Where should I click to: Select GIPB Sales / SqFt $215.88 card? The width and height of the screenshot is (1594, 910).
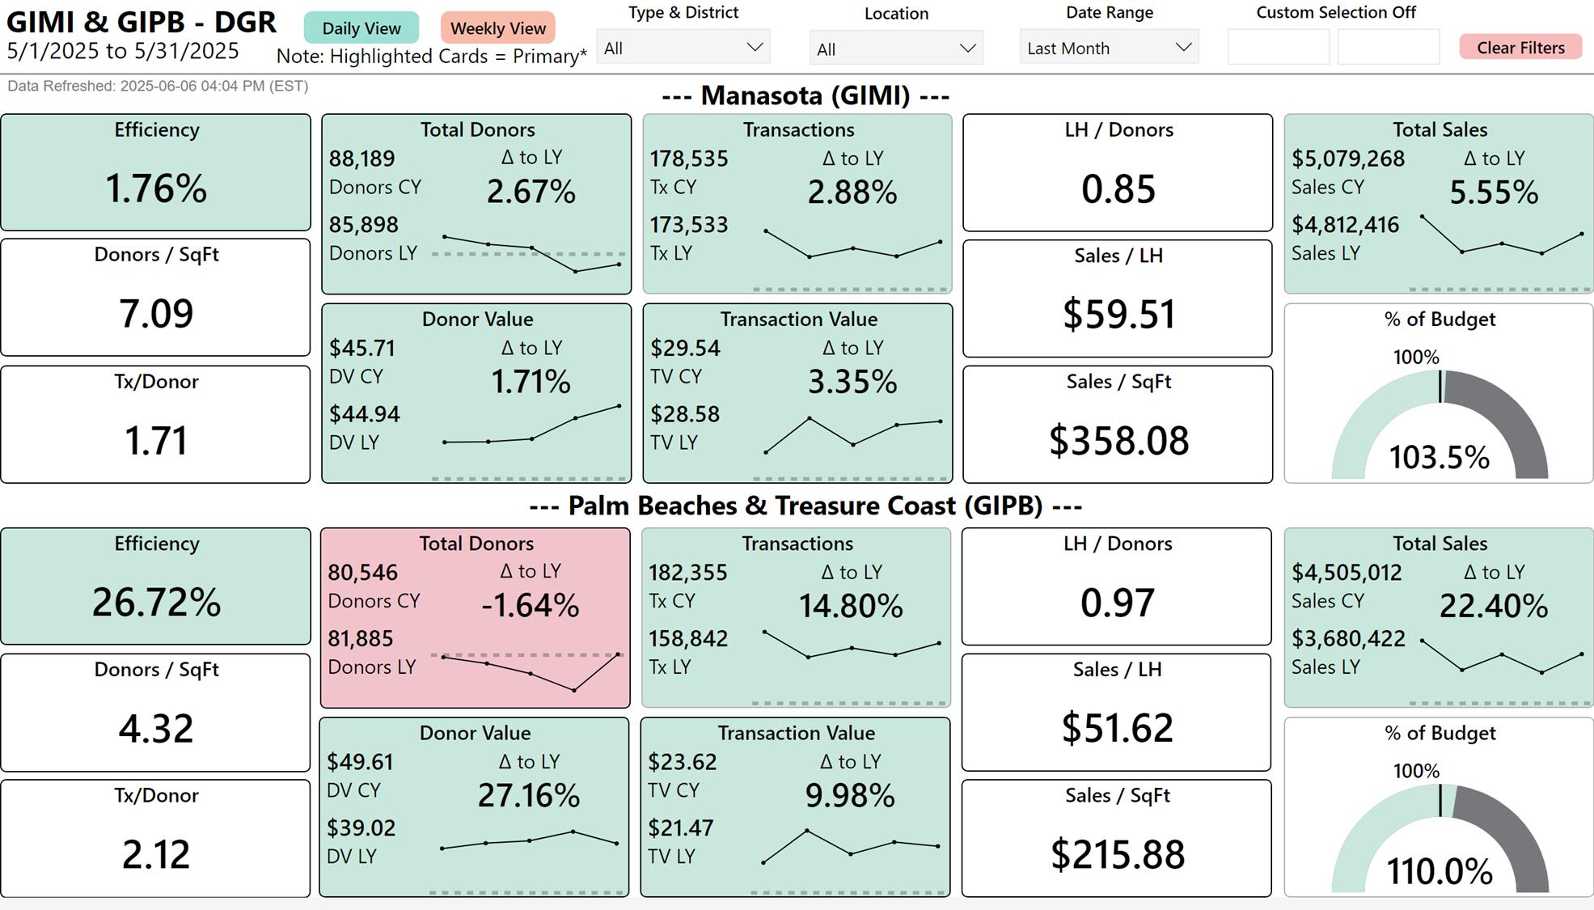(1116, 838)
